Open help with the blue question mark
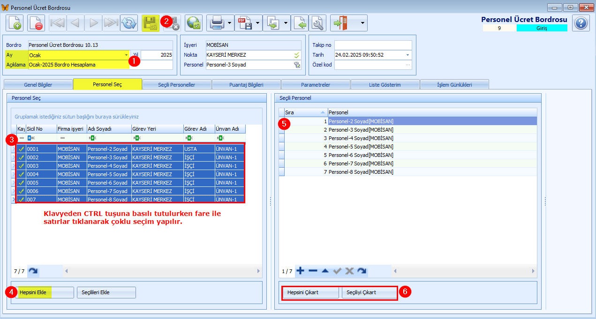The height and width of the screenshot is (319, 596). 581,23
